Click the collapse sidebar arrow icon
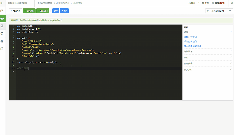Image resolution: width=234 pixels, height=135 pixels. [x=2, y=3]
